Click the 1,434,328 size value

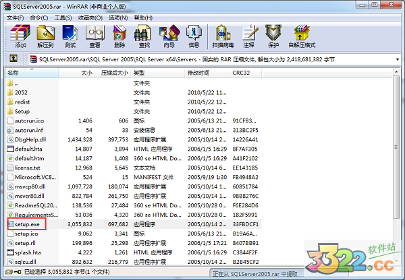coord(80,139)
